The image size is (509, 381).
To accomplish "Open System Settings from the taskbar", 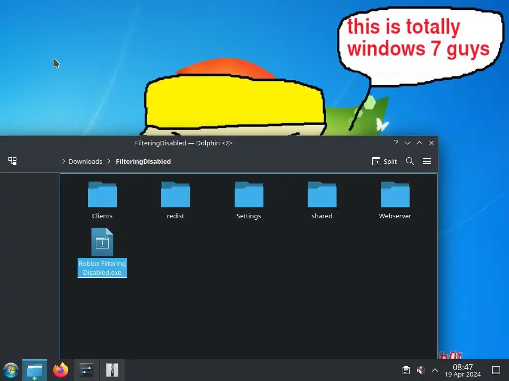I will 86,370.
